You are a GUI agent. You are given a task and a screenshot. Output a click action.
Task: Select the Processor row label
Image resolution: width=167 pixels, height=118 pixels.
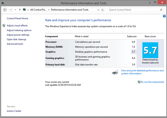pos(51,42)
